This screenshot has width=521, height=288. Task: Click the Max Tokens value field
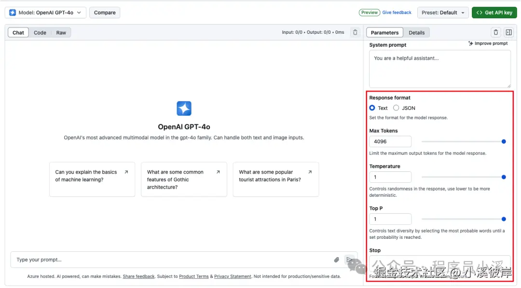[390, 141]
